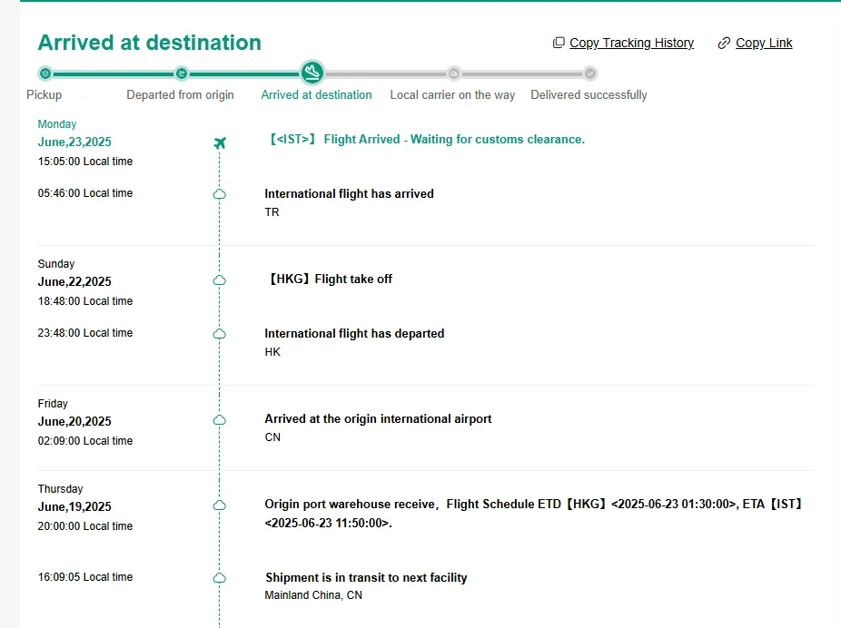Screen dimensions: 841x628
Task: Click the Local carrier truck step icon
Action: tap(453, 74)
